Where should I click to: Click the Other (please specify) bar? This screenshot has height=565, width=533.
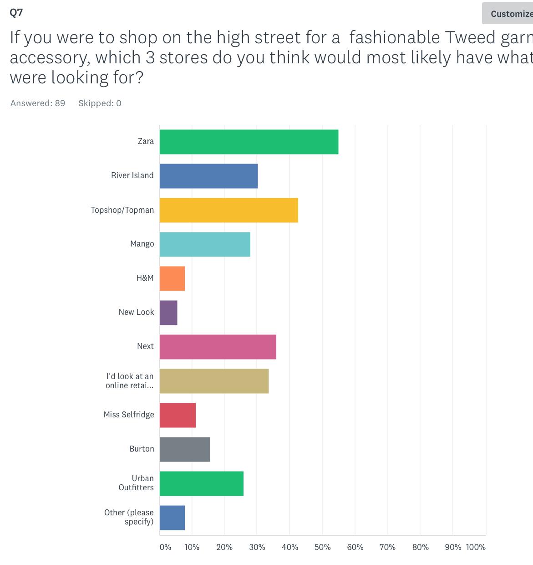172,518
